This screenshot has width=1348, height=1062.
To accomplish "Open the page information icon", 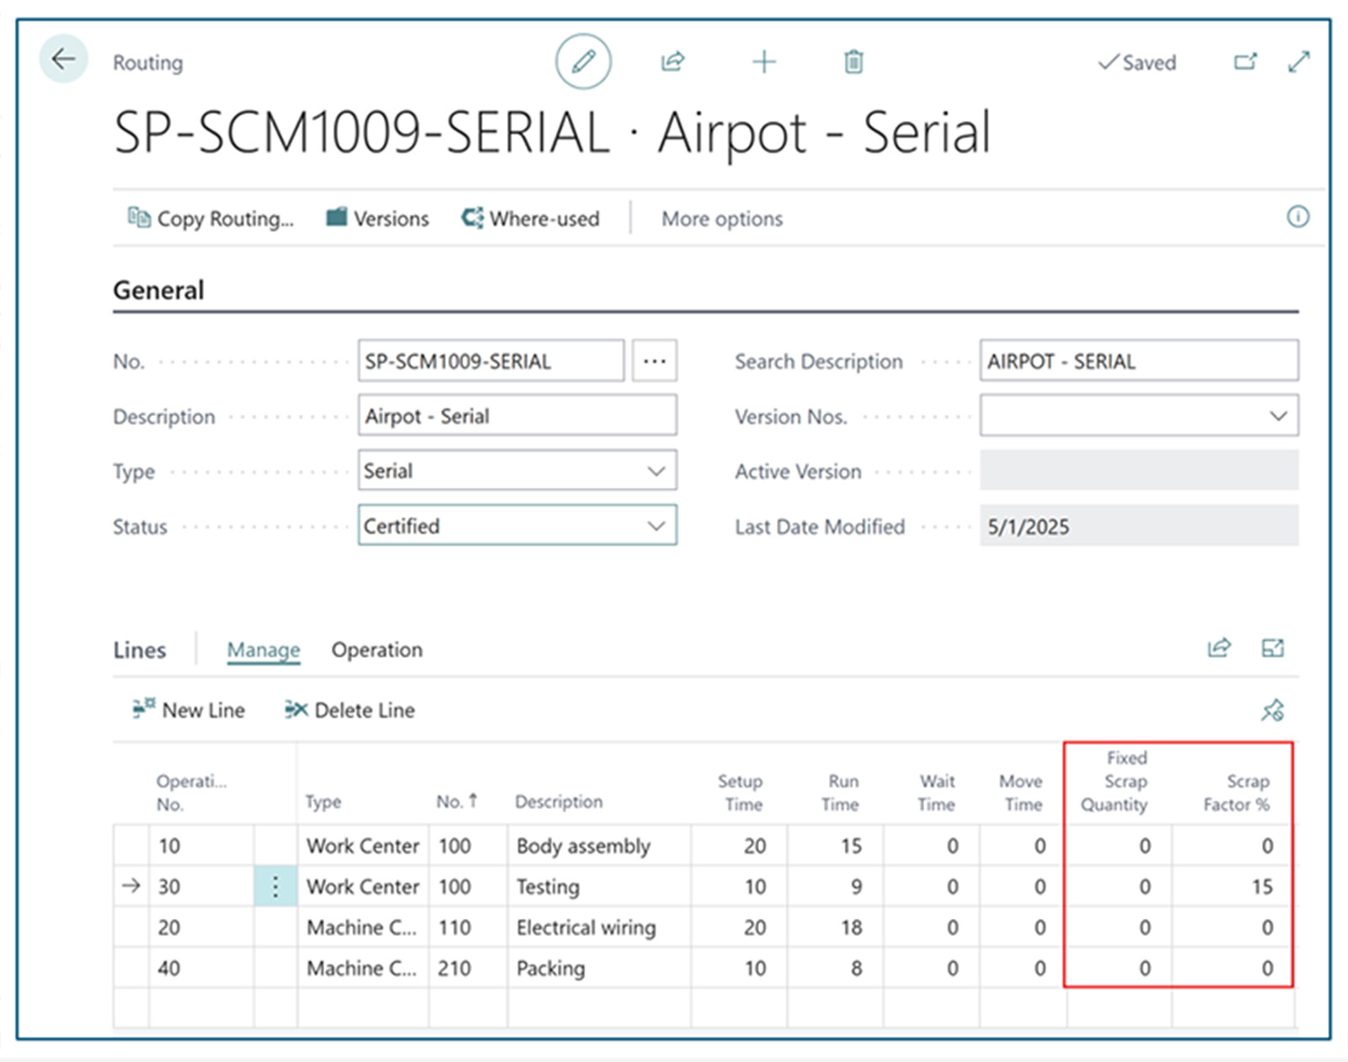I will tap(1298, 217).
